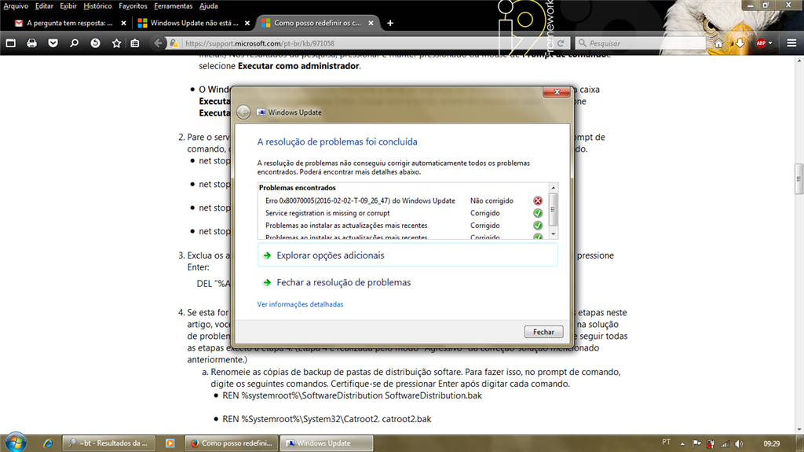Reload the page with refresh icon
This screenshot has height=452, width=804.
[561, 43]
